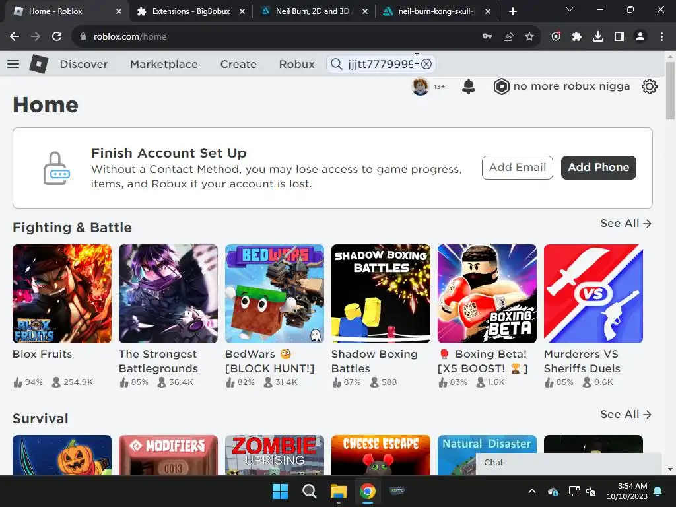Viewport: 676px width, 507px height.
Task: Open the Cheese Escape game thumbnail
Action: click(x=381, y=456)
